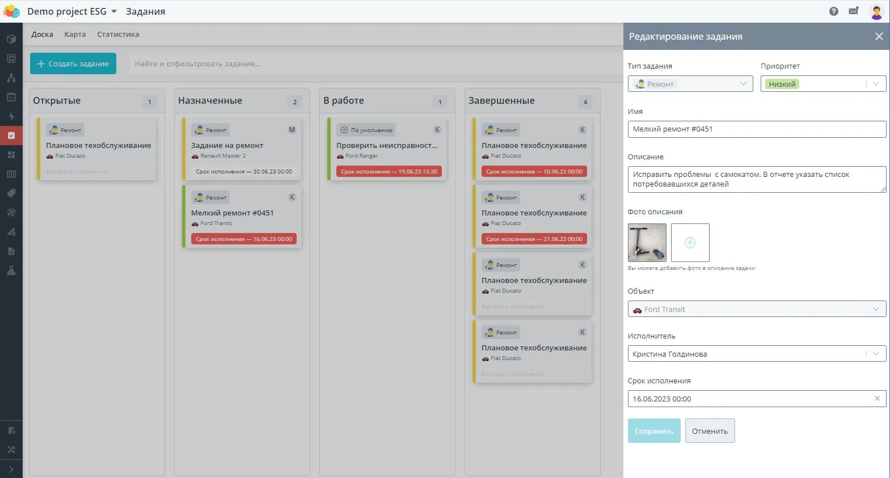
Task: Click the Имя field with Мелкий ремонт #0451
Action: [757, 129]
